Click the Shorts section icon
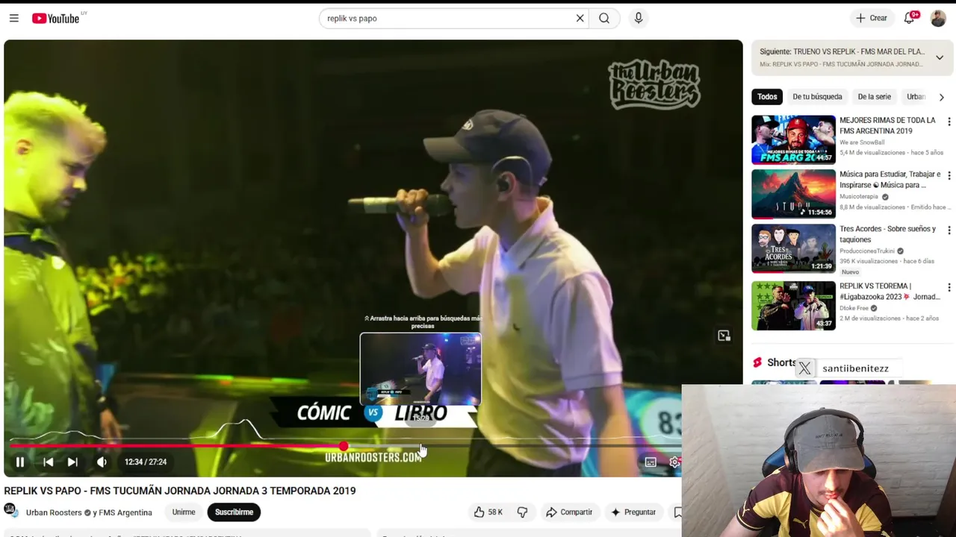 point(757,362)
